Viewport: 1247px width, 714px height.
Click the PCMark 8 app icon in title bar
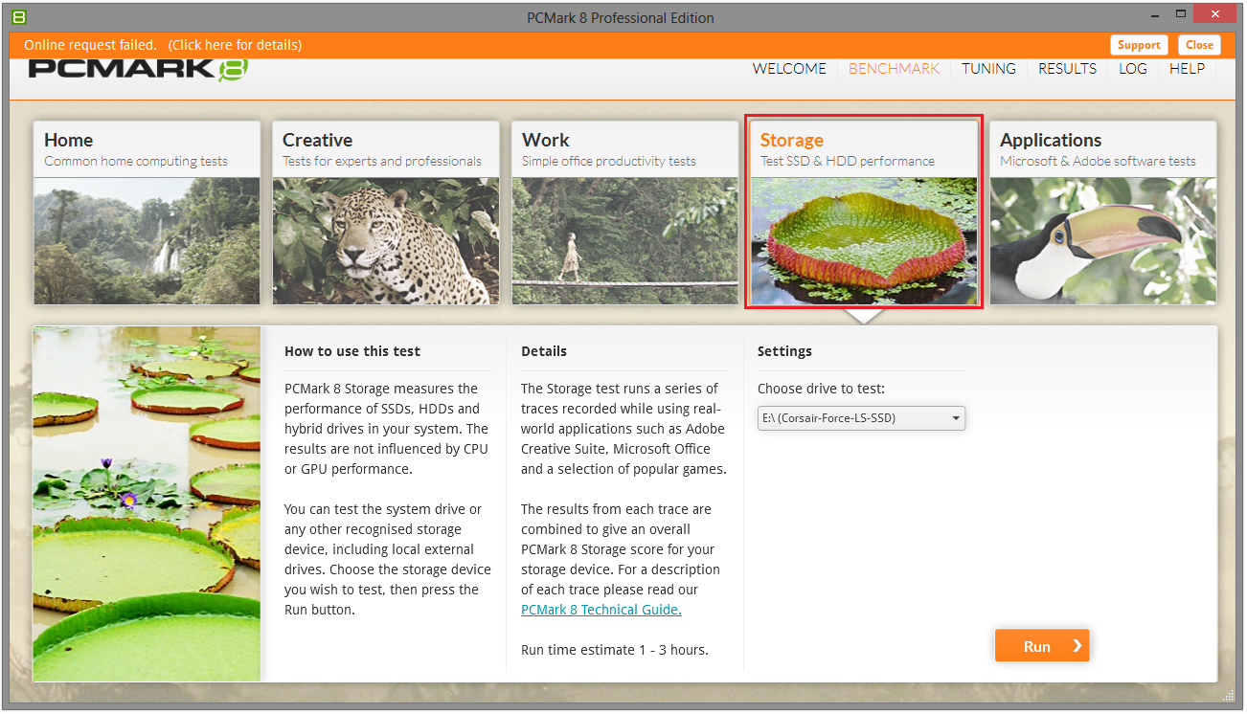18,16
